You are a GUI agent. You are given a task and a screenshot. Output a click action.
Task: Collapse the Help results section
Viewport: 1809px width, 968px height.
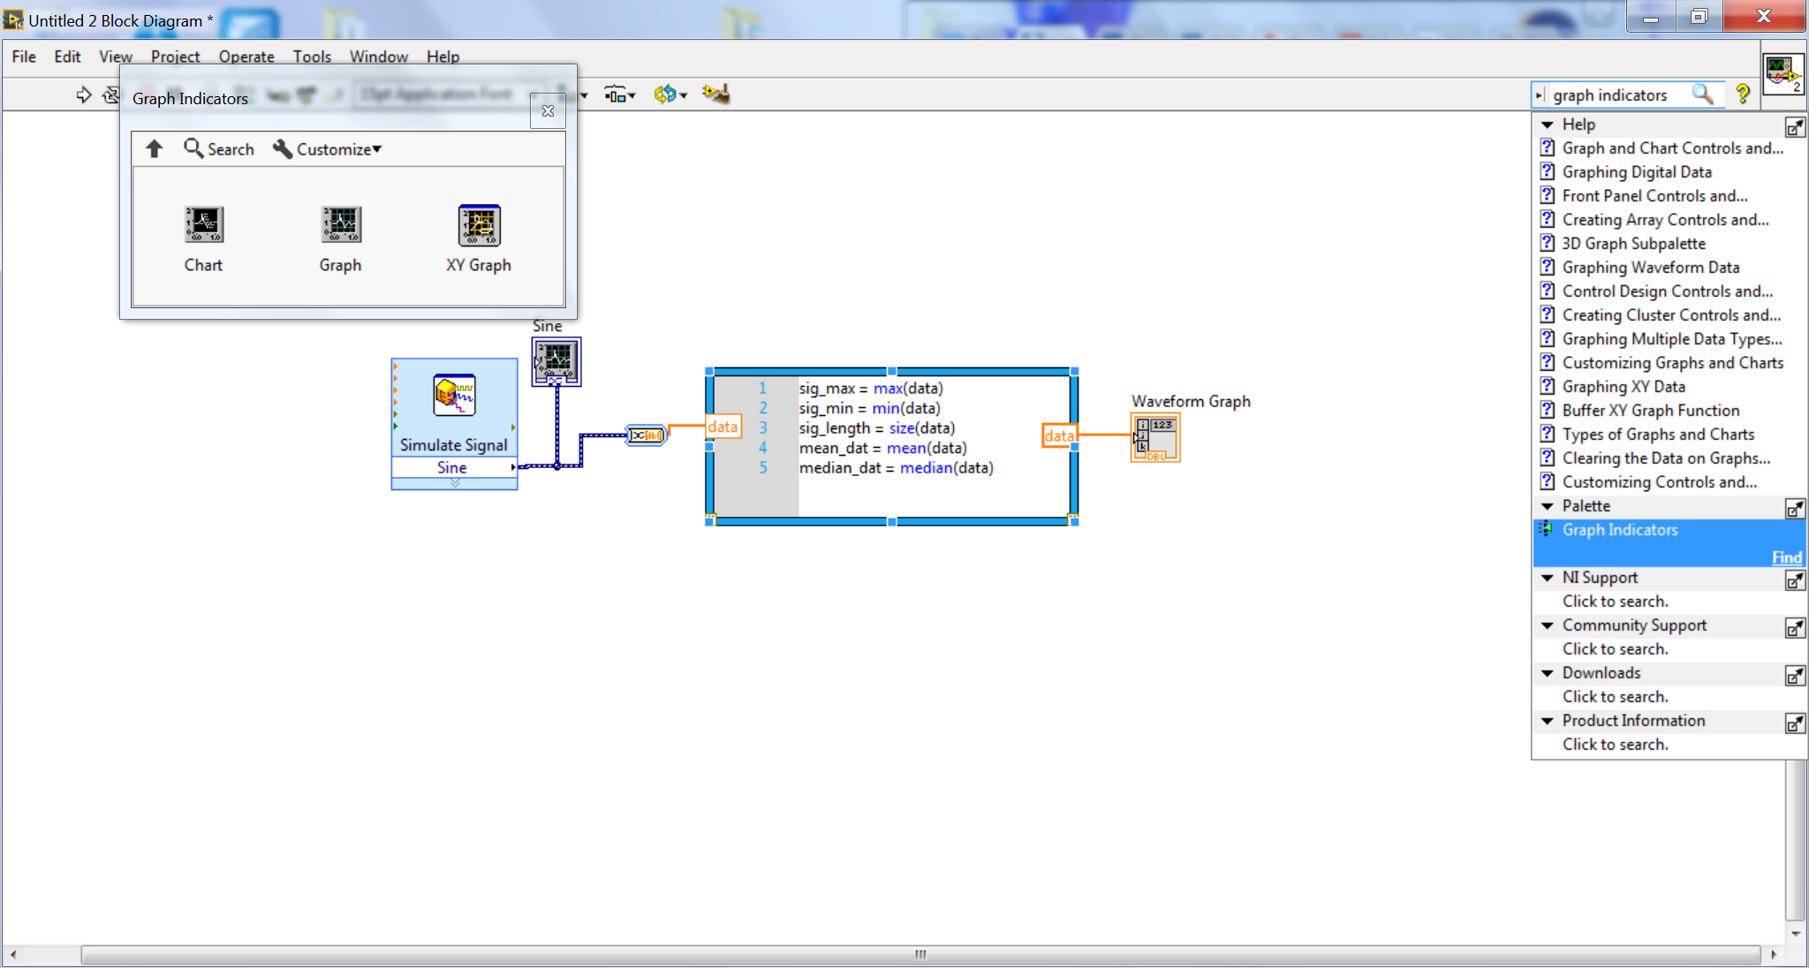coord(1548,125)
